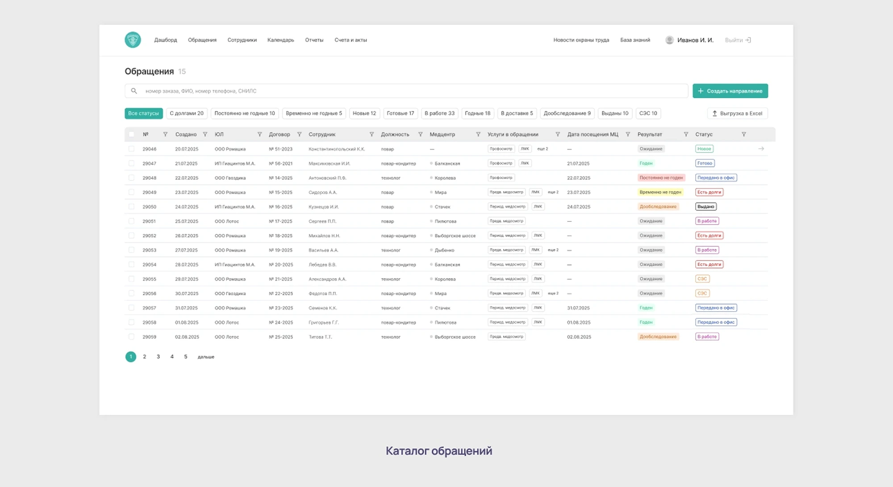
Task: Click the Создать направление button
Action: point(730,91)
